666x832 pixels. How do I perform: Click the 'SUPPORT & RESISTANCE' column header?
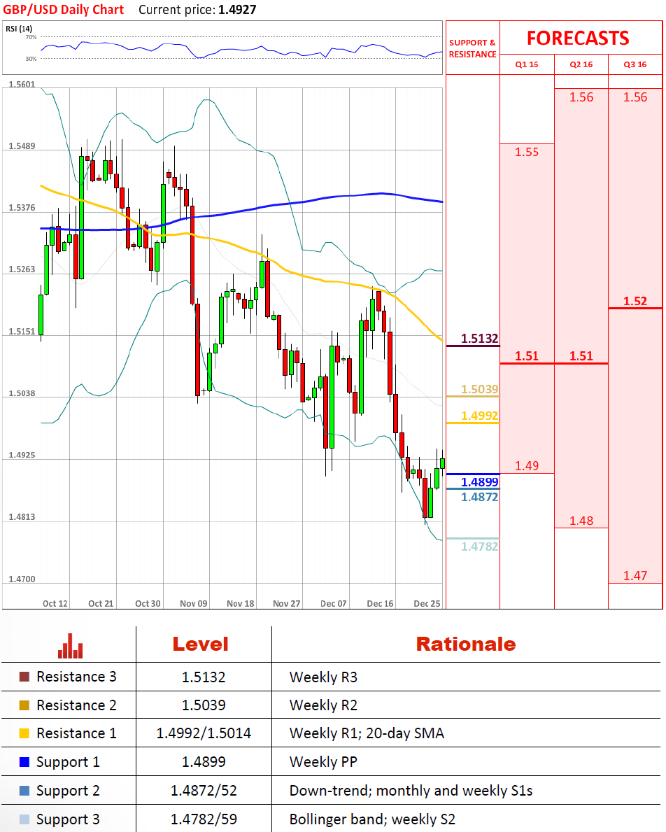(x=472, y=48)
